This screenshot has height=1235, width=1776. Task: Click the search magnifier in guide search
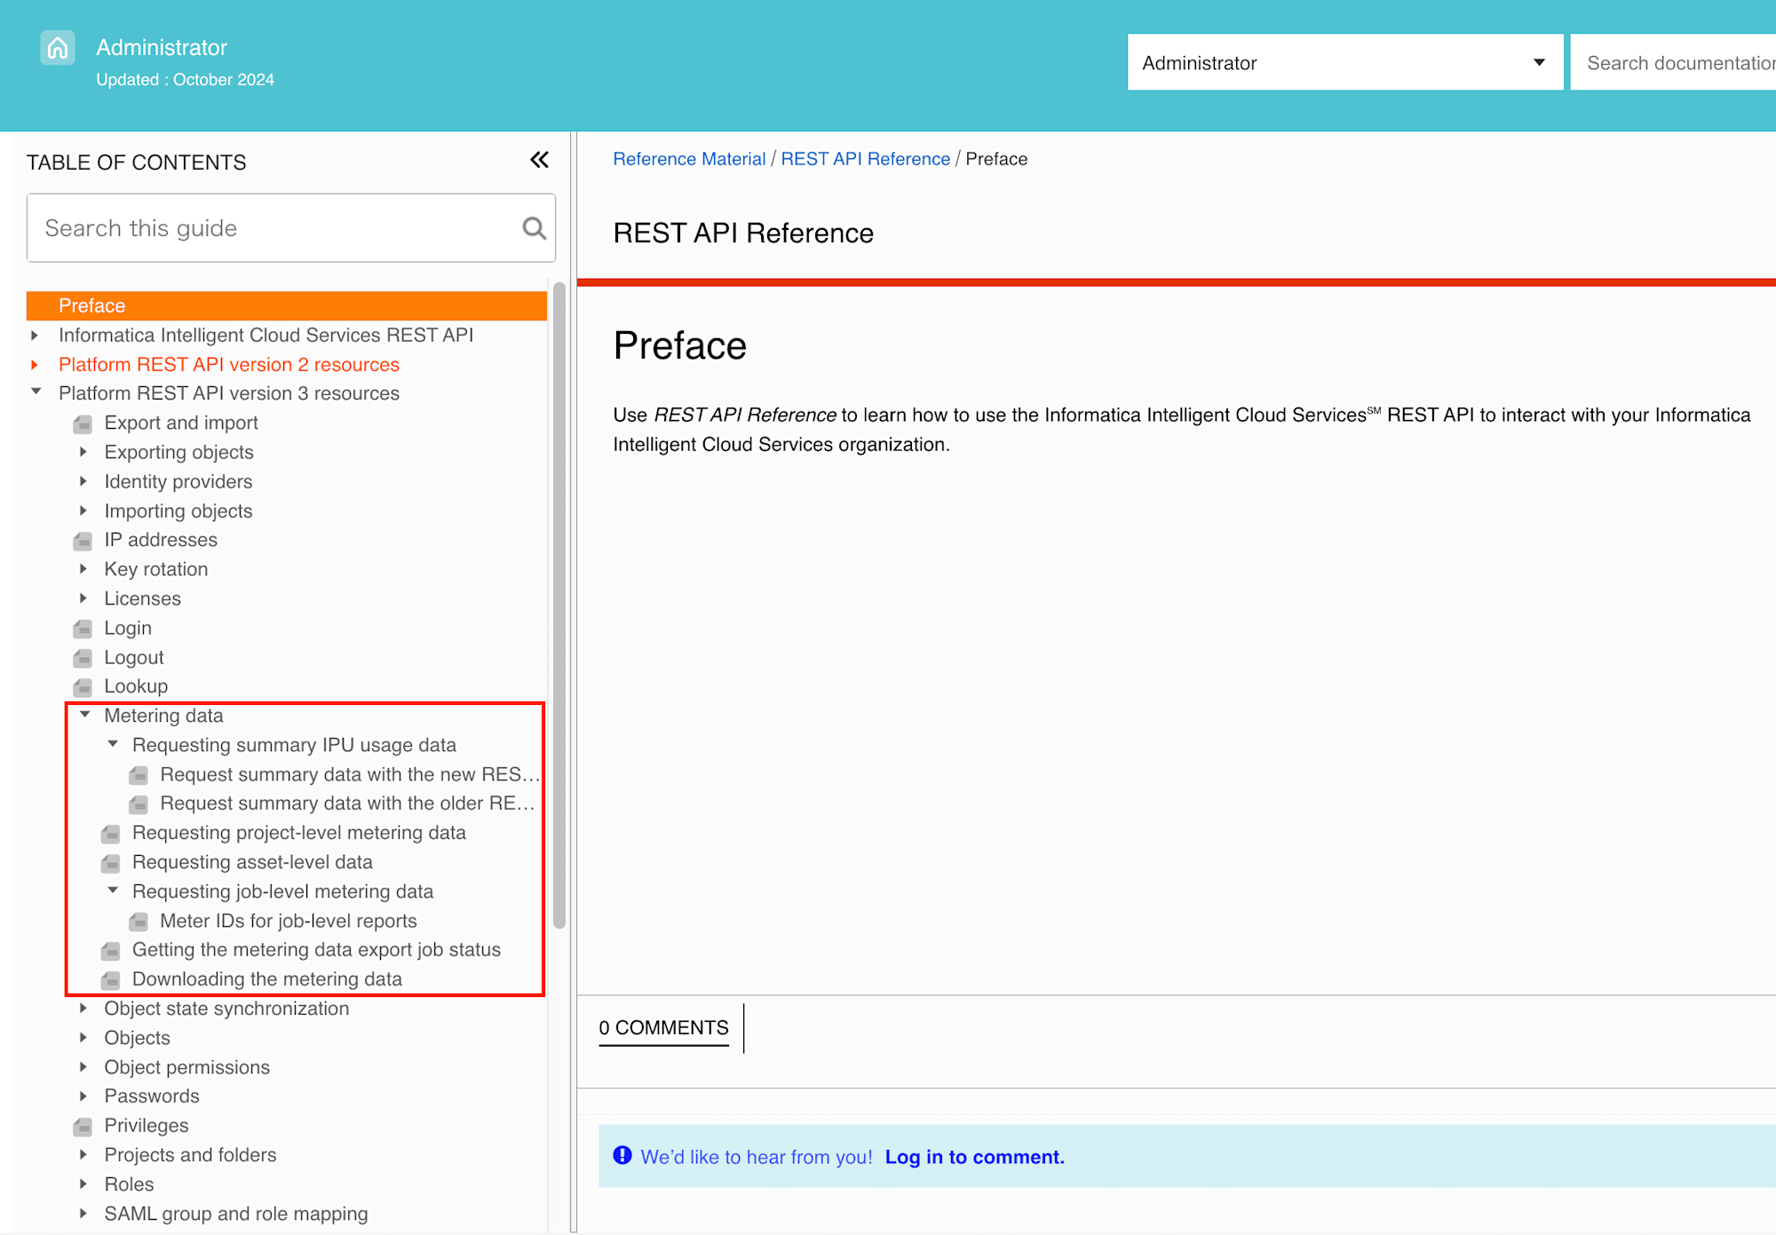coord(534,228)
